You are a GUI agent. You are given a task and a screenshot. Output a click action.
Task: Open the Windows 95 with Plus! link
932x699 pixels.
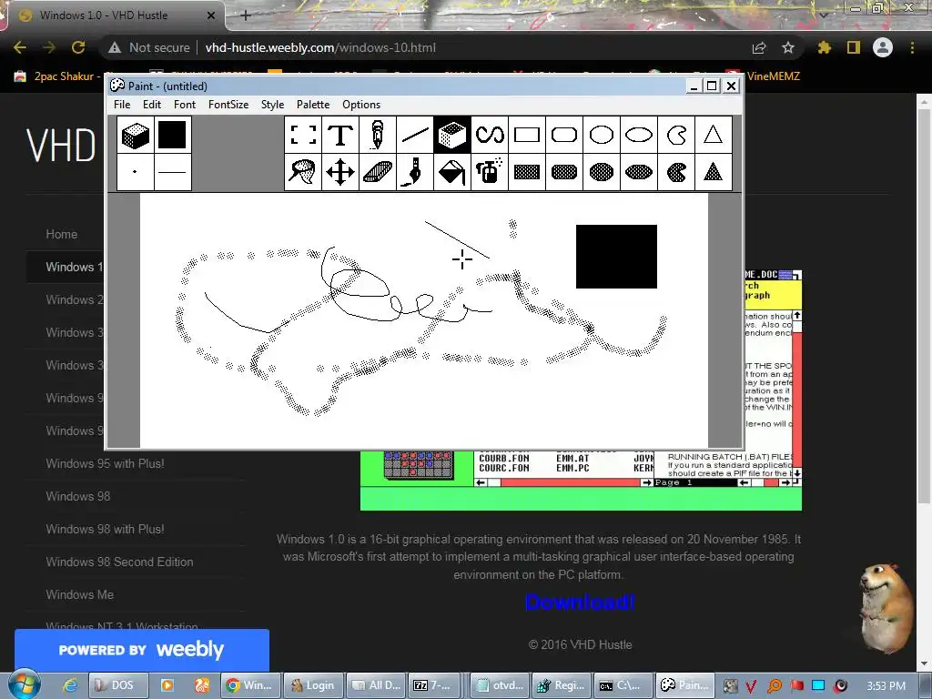tap(105, 463)
